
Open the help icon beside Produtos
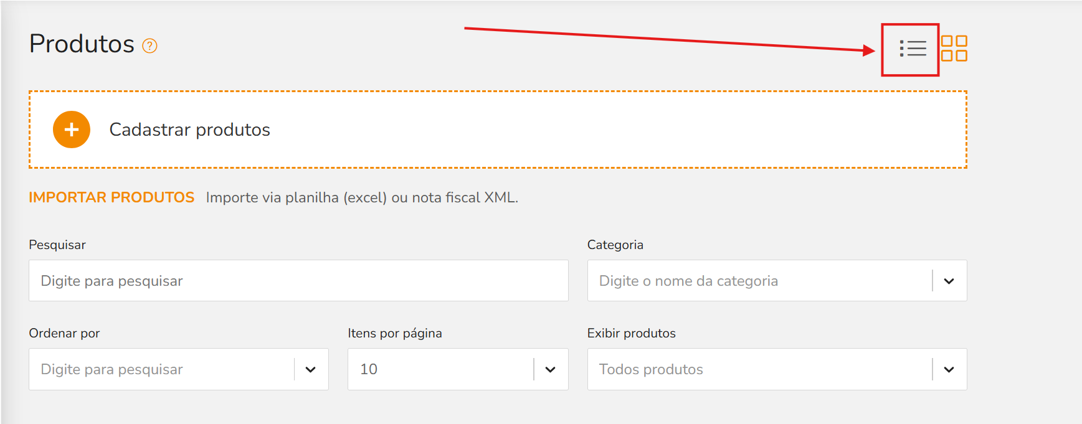149,45
